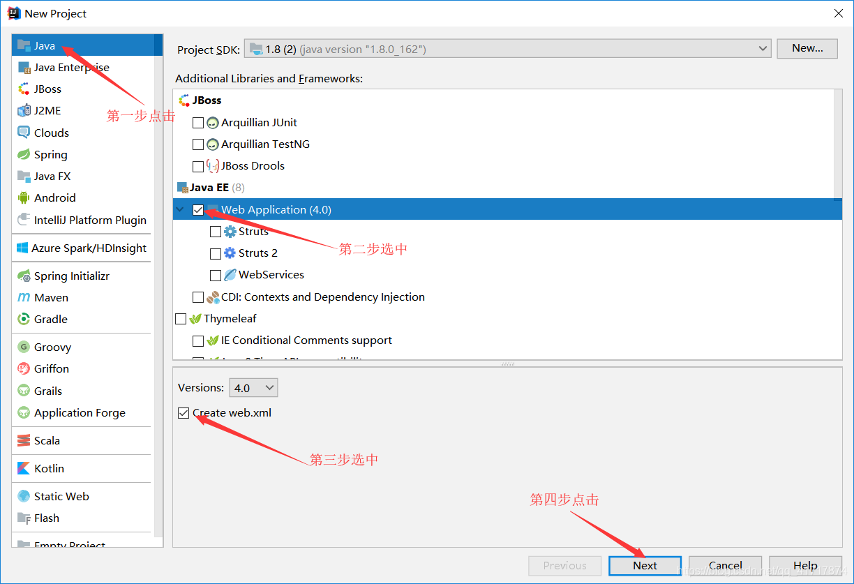Click the Griffon icon
Image resolution: width=854 pixels, height=584 pixels.
[24, 368]
